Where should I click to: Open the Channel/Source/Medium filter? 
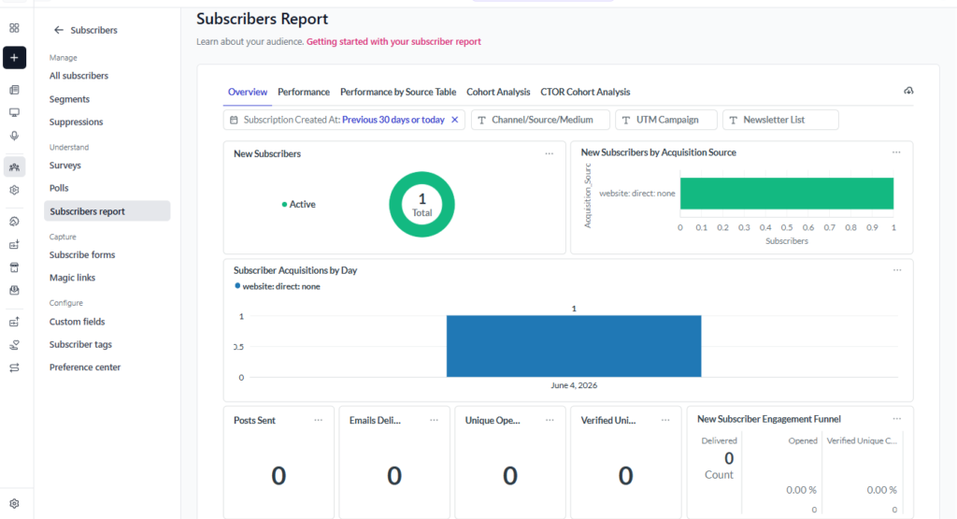(x=540, y=120)
